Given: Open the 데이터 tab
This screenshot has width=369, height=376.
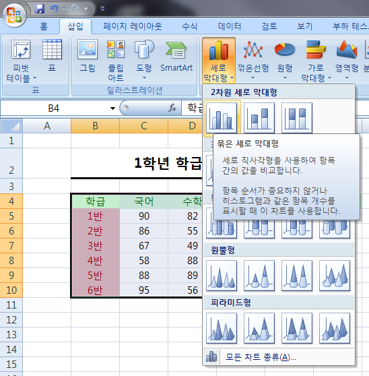Looking at the screenshot, I should tap(230, 26).
